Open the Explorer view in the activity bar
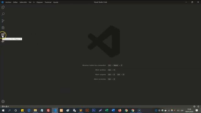 coord(3,7)
